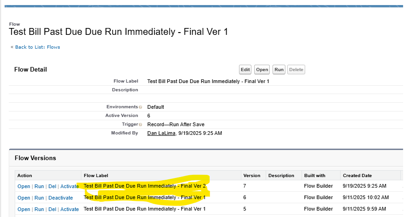Open flow version 7 from the Action column
404x217 pixels.
23,186
